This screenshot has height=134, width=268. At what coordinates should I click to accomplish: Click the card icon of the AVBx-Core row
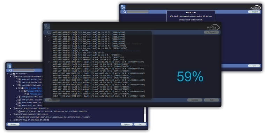click(x=20, y=105)
